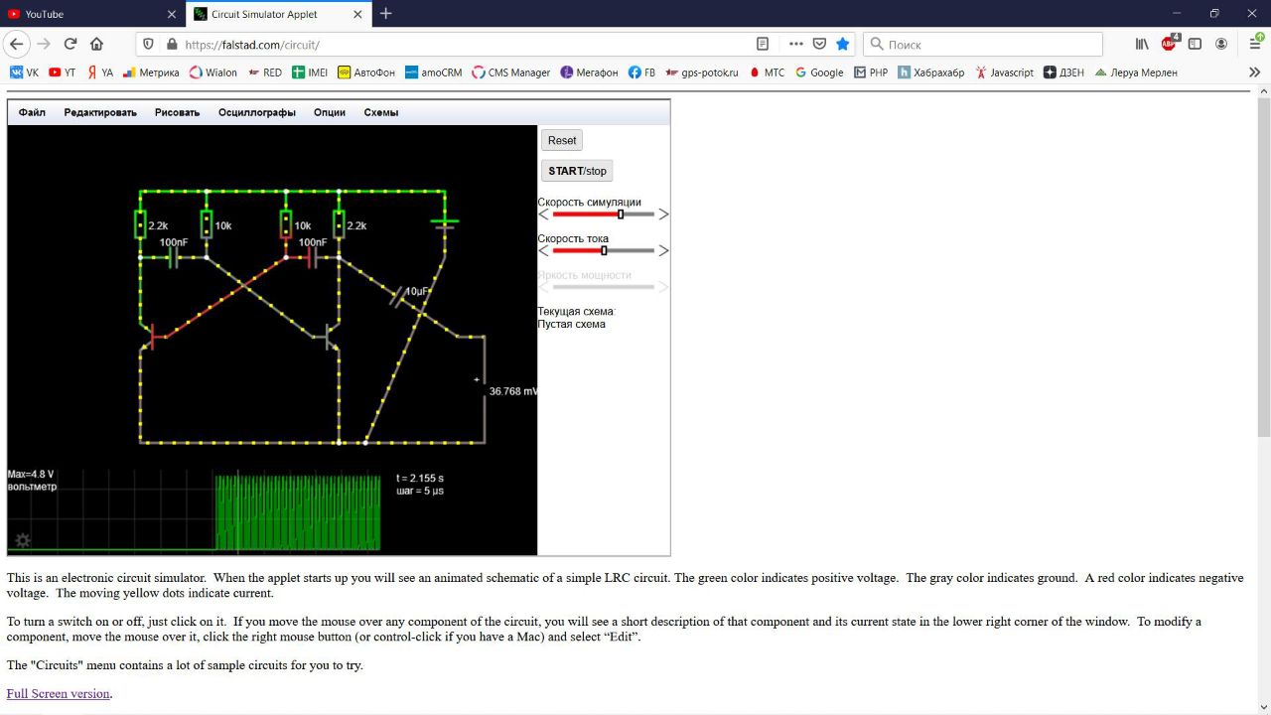Screen dimensions: 1271x715
Task: Open the page actions three-dots menu
Action: click(x=796, y=44)
